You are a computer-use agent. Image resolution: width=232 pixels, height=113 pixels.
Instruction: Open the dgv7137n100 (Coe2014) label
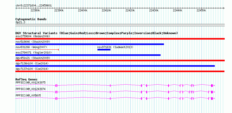pos(32,69)
